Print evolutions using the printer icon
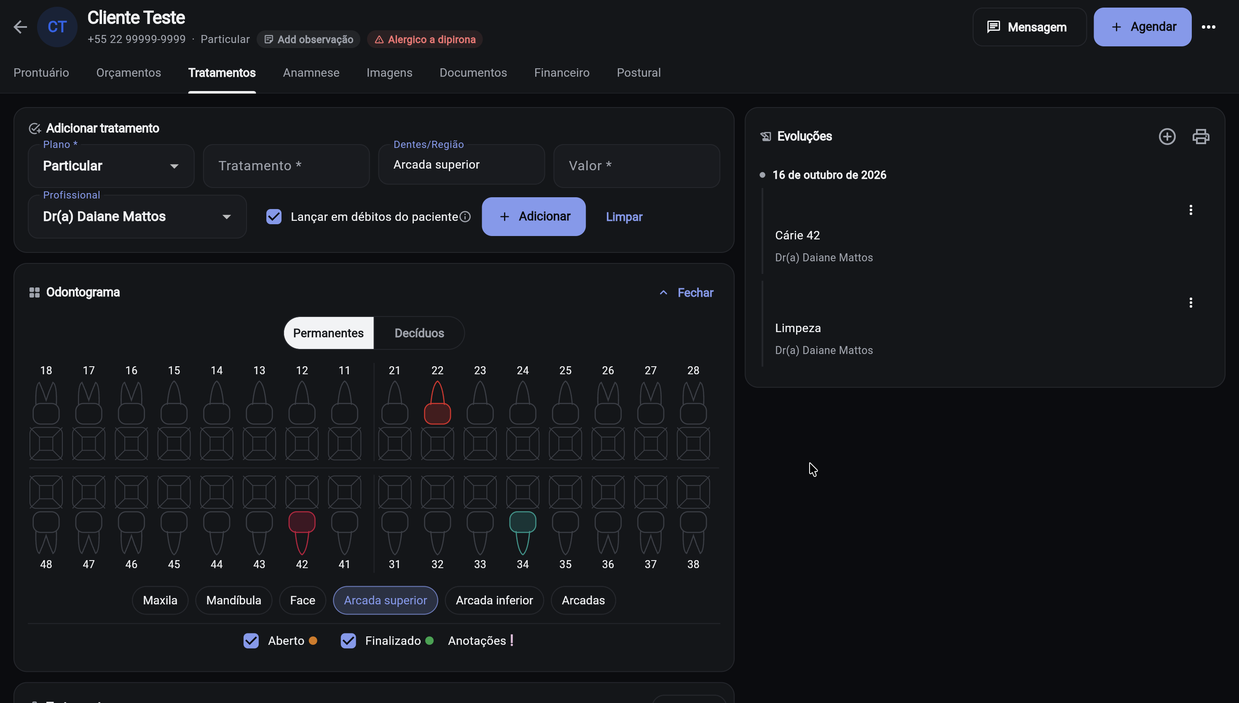 pos(1200,137)
